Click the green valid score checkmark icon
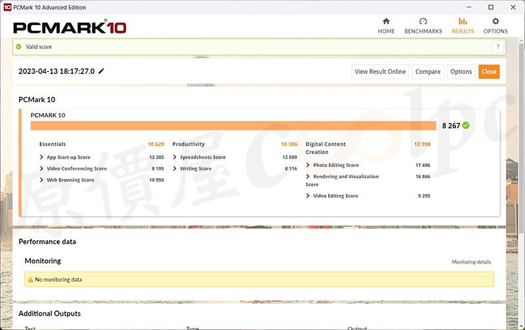 tap(19, 47)
